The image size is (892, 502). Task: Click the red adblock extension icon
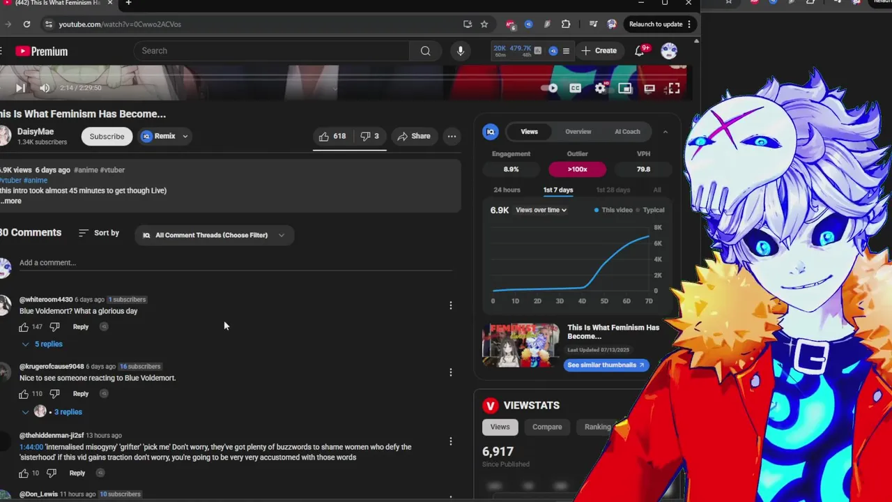(511, 24)
